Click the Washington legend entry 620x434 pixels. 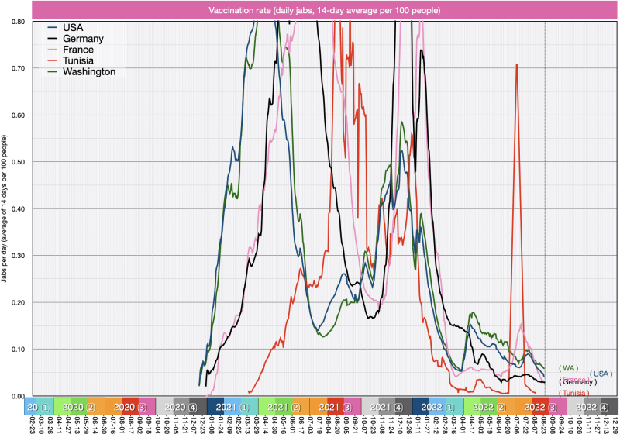[92, 71]
